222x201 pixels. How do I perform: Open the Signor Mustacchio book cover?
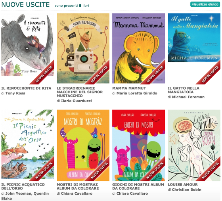[x=83, y=48]
